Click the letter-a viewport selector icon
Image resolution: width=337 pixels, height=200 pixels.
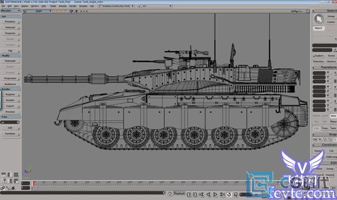point(24,11)
